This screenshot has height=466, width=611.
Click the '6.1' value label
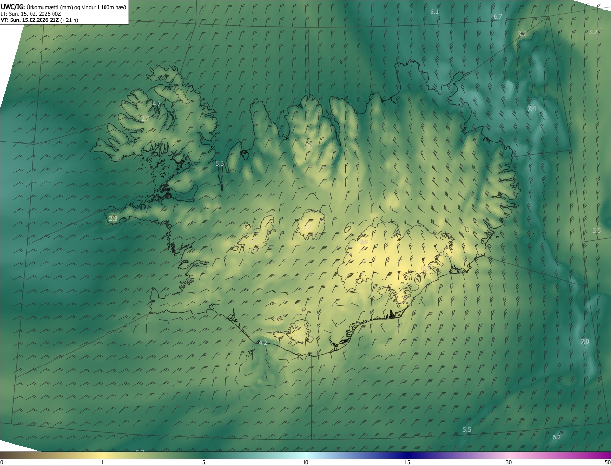tap(434, 11)
